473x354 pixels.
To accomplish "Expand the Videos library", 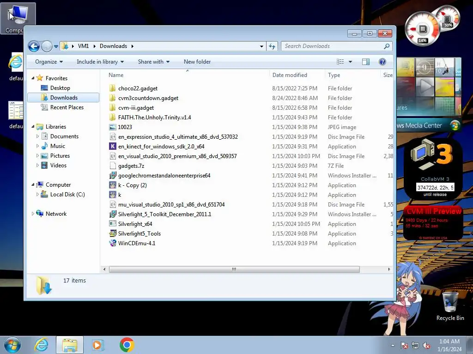I will coord(37,165).
